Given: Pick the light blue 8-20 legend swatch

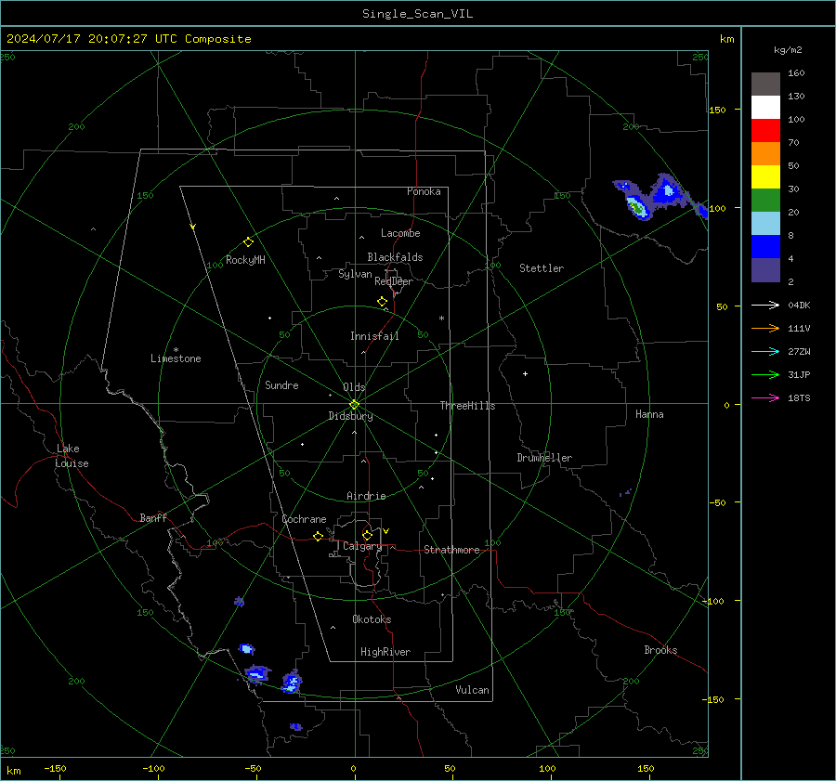Looking at the screenshot, I should coord(765,223).
